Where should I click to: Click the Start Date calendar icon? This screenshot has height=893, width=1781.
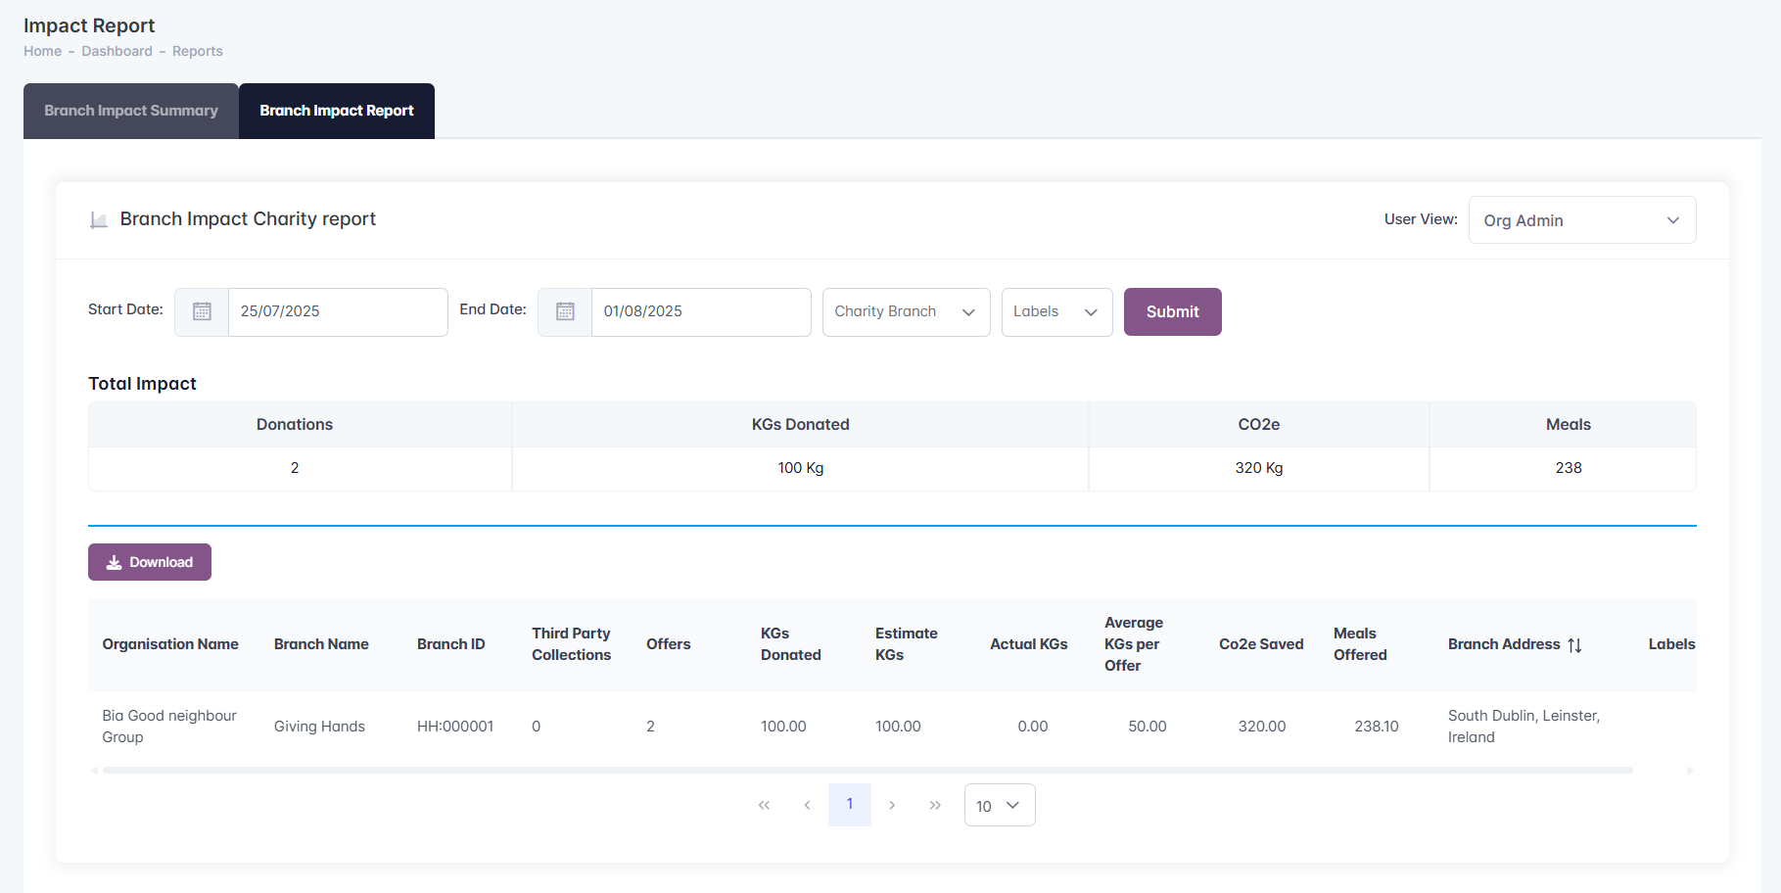(202, 311)
